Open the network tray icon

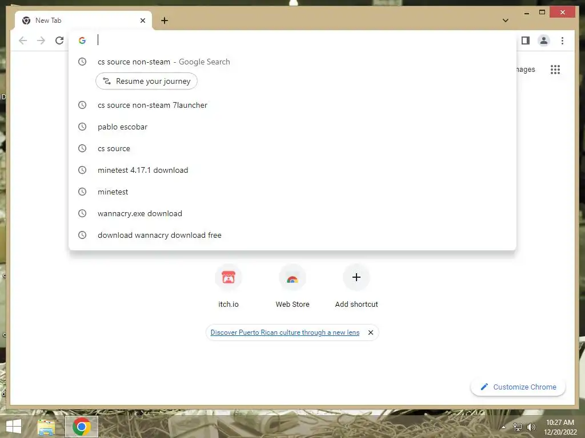pos(518,427)
